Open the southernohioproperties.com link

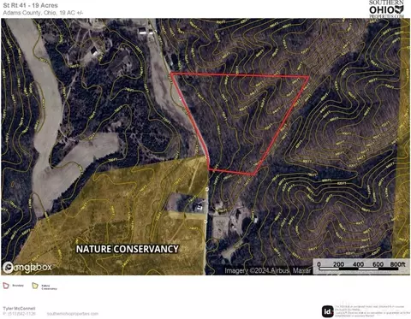click(x=73, y=314)
